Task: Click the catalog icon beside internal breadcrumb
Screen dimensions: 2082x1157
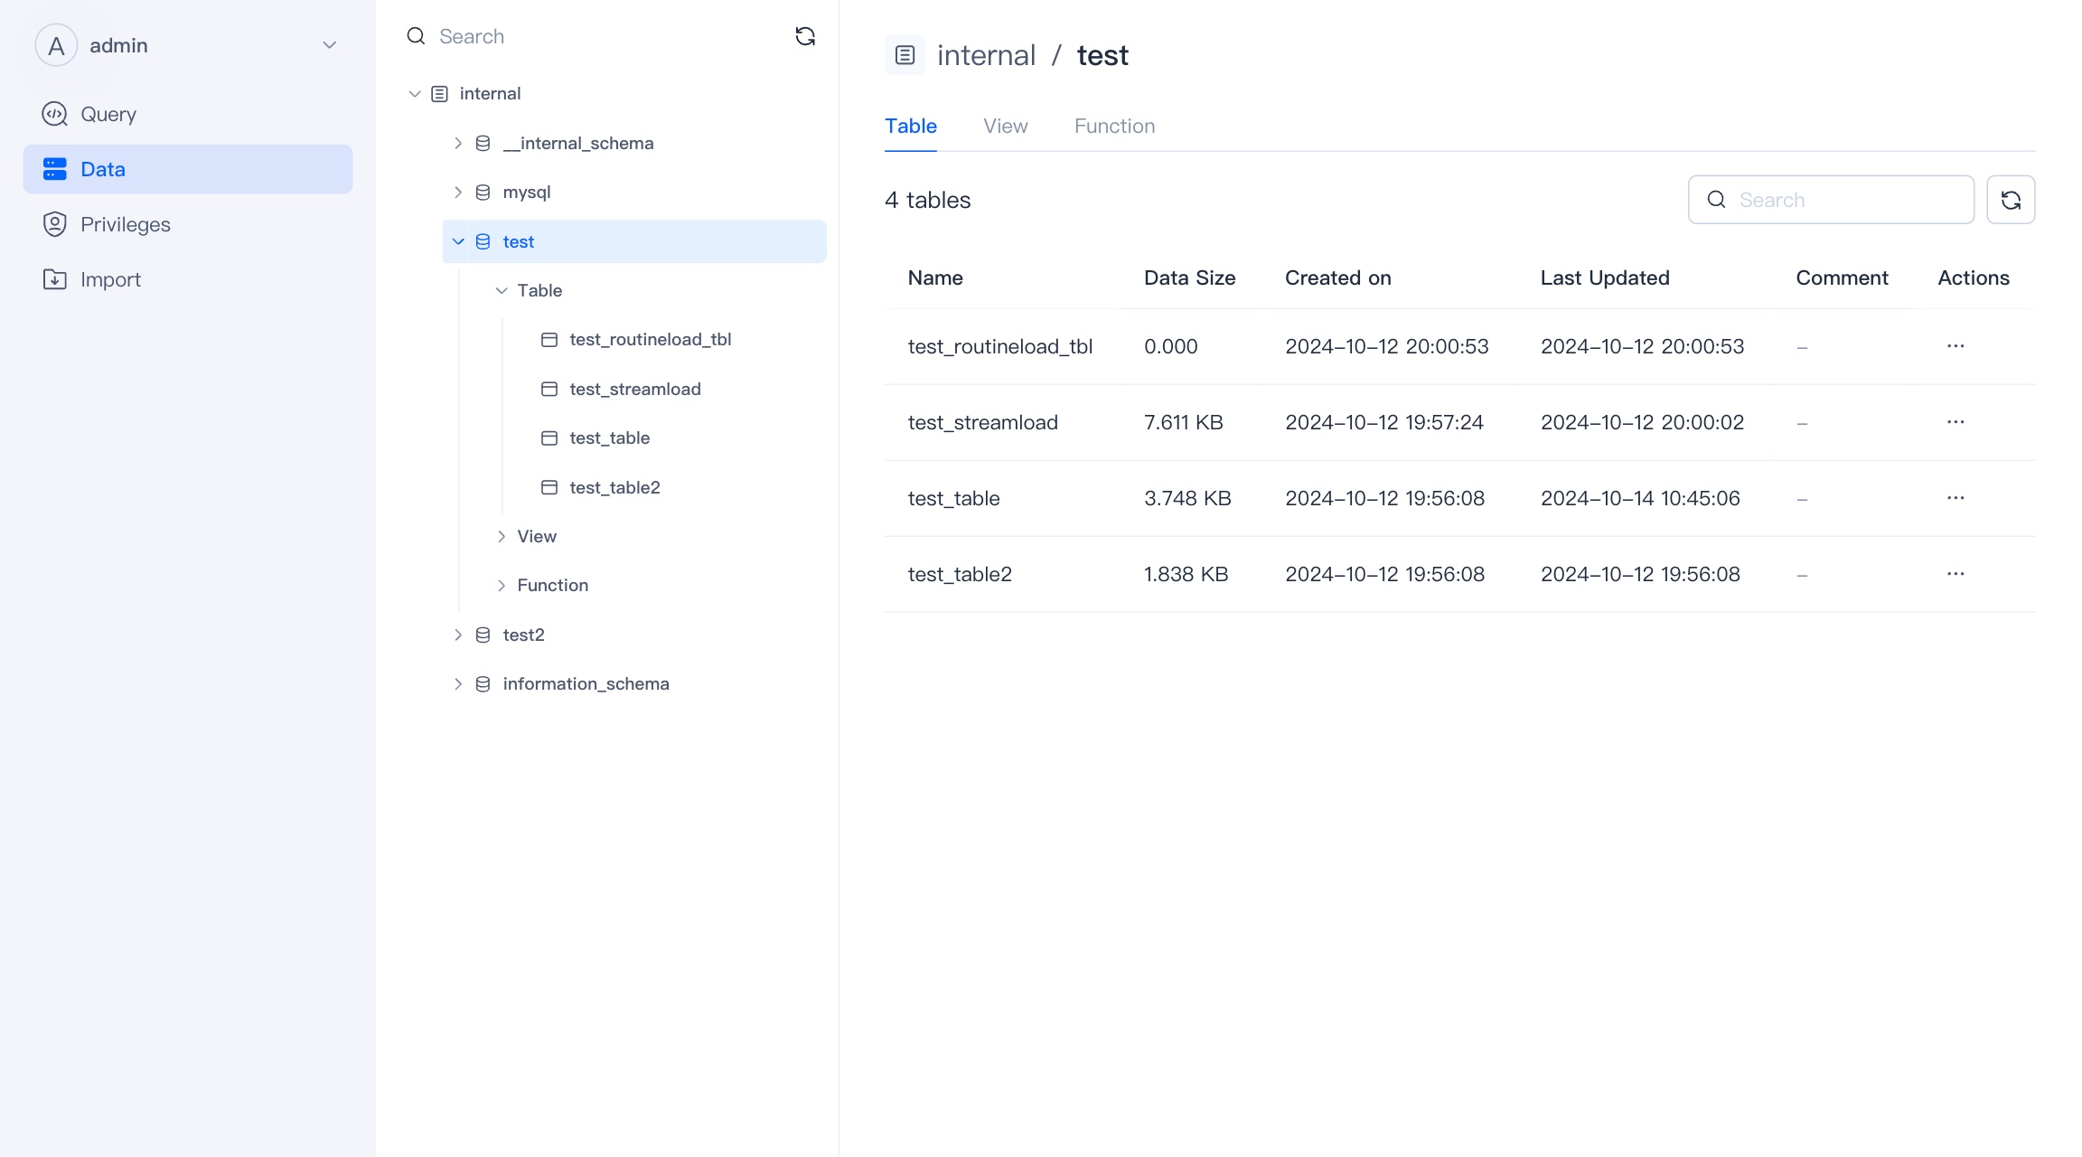Action: pyautogui.click(x=905, y=55)
